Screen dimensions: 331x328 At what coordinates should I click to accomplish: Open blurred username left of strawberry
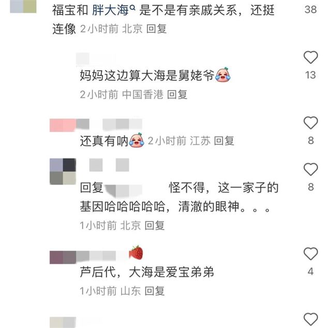tap(88, 257)
